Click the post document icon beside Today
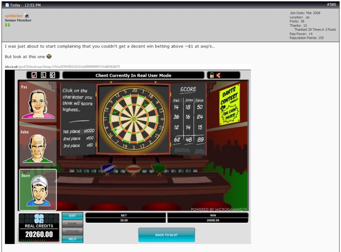Screen dimensions: 341x252 coord(7,5)
